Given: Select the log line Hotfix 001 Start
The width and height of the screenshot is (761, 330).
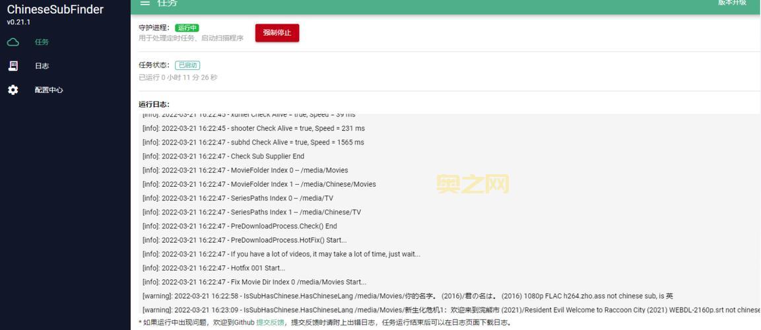Looking at the screenshot, I should point(214,268).
